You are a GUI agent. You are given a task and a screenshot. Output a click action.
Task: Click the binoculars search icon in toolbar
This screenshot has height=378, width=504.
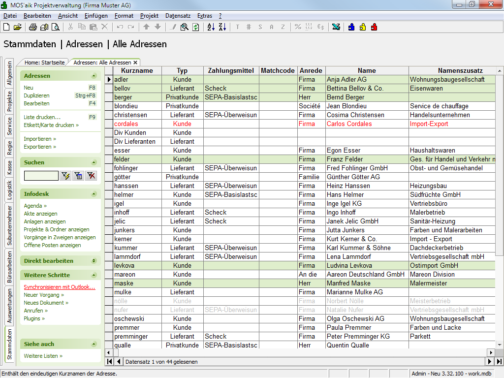(x=184, y=28)
